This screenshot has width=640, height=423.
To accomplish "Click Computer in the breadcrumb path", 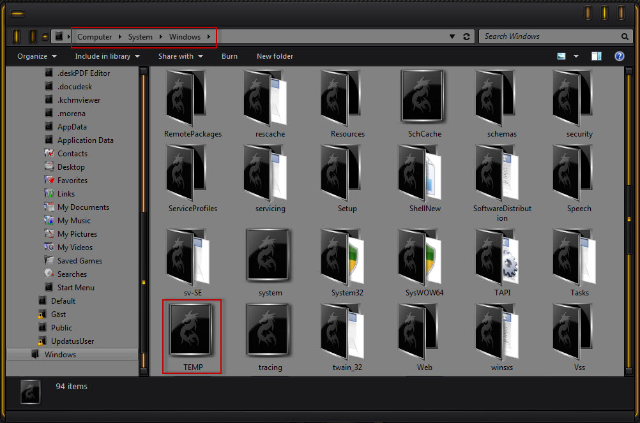I will [x=94, y=36].
